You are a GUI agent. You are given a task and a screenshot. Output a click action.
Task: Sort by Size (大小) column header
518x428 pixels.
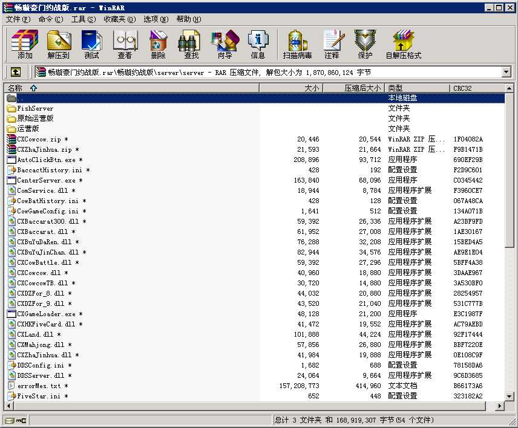pos(290,88)
